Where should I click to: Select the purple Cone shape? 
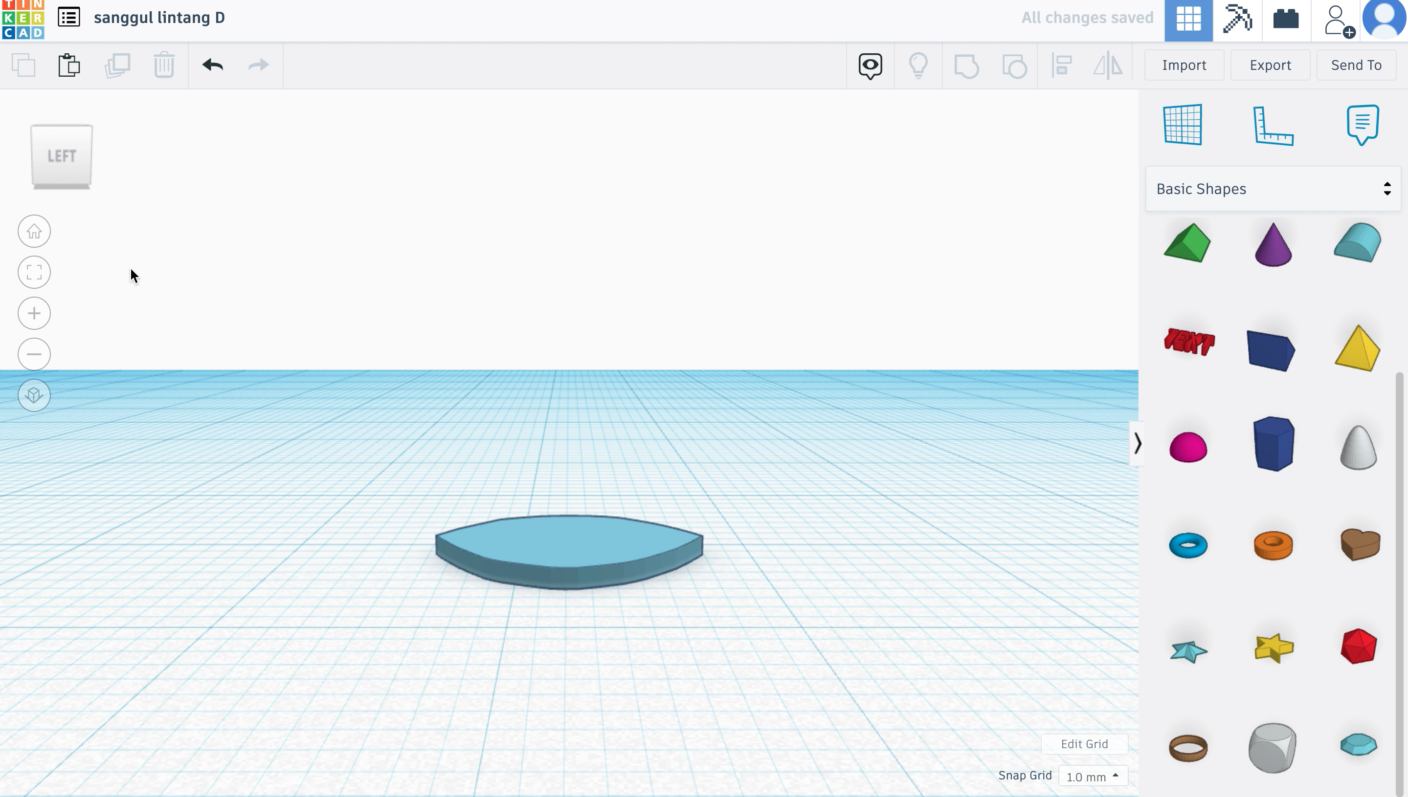[x=1273, y=244]
